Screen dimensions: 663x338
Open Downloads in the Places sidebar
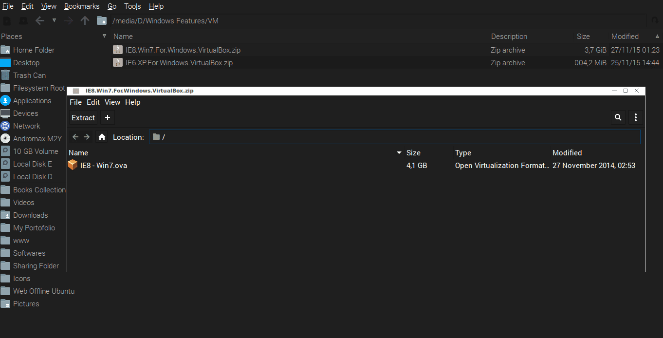click(x=30, y=215)
